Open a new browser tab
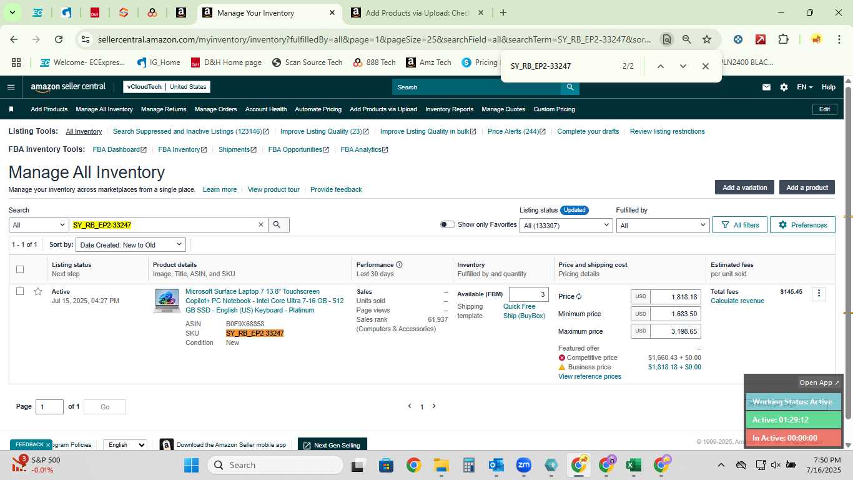The height and width of the screenshot is (480, 853). pos(503,12)
